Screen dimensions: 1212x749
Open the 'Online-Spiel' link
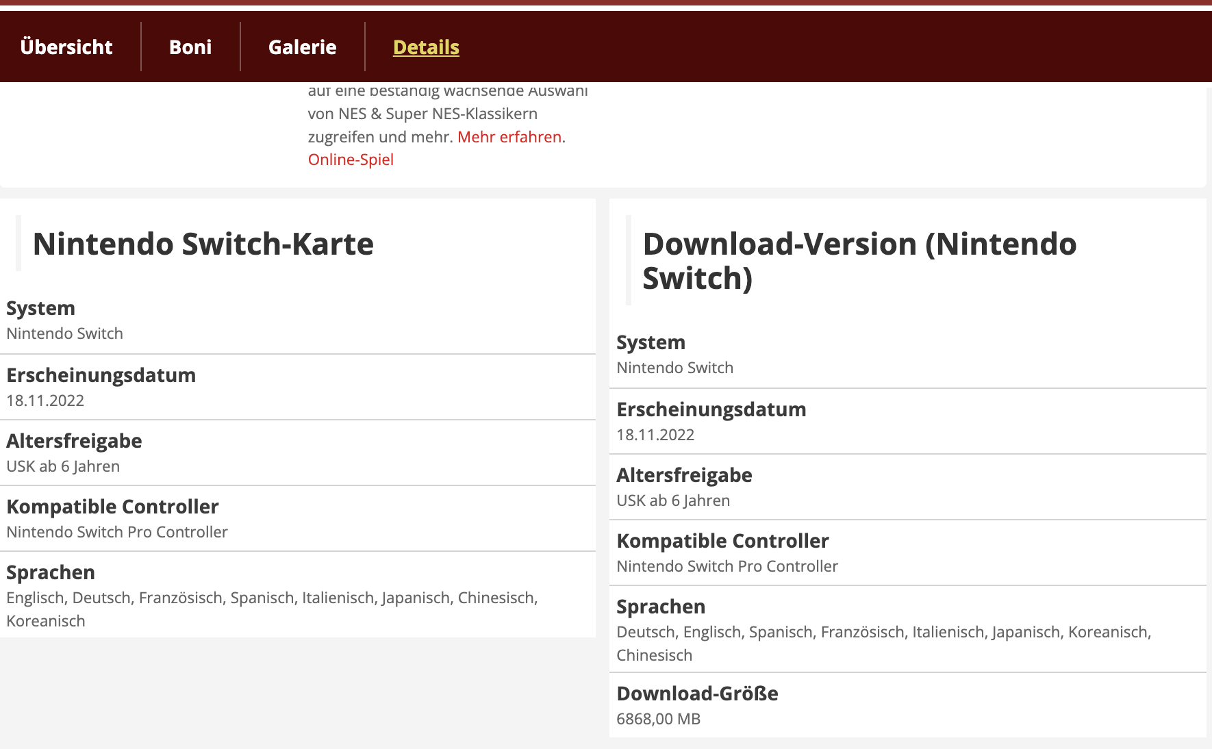pyautogui.click(x=351, y=160)
